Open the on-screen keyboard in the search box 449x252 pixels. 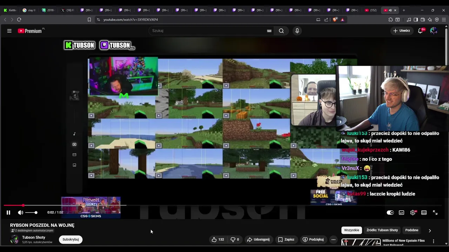[269, 31]
